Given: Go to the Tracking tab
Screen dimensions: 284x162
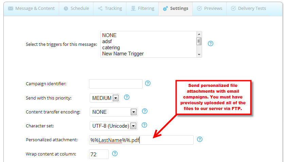Looking at the screenshot, I should click(109, 8).
